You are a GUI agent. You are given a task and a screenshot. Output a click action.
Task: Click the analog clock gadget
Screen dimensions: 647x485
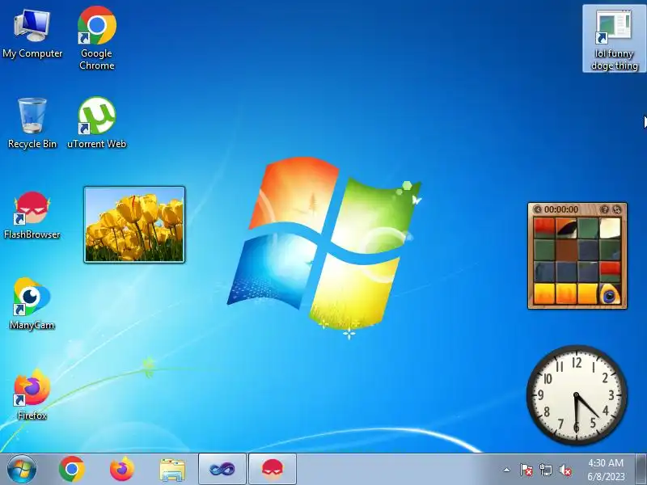pyautogui.click(x=577, y=395)
